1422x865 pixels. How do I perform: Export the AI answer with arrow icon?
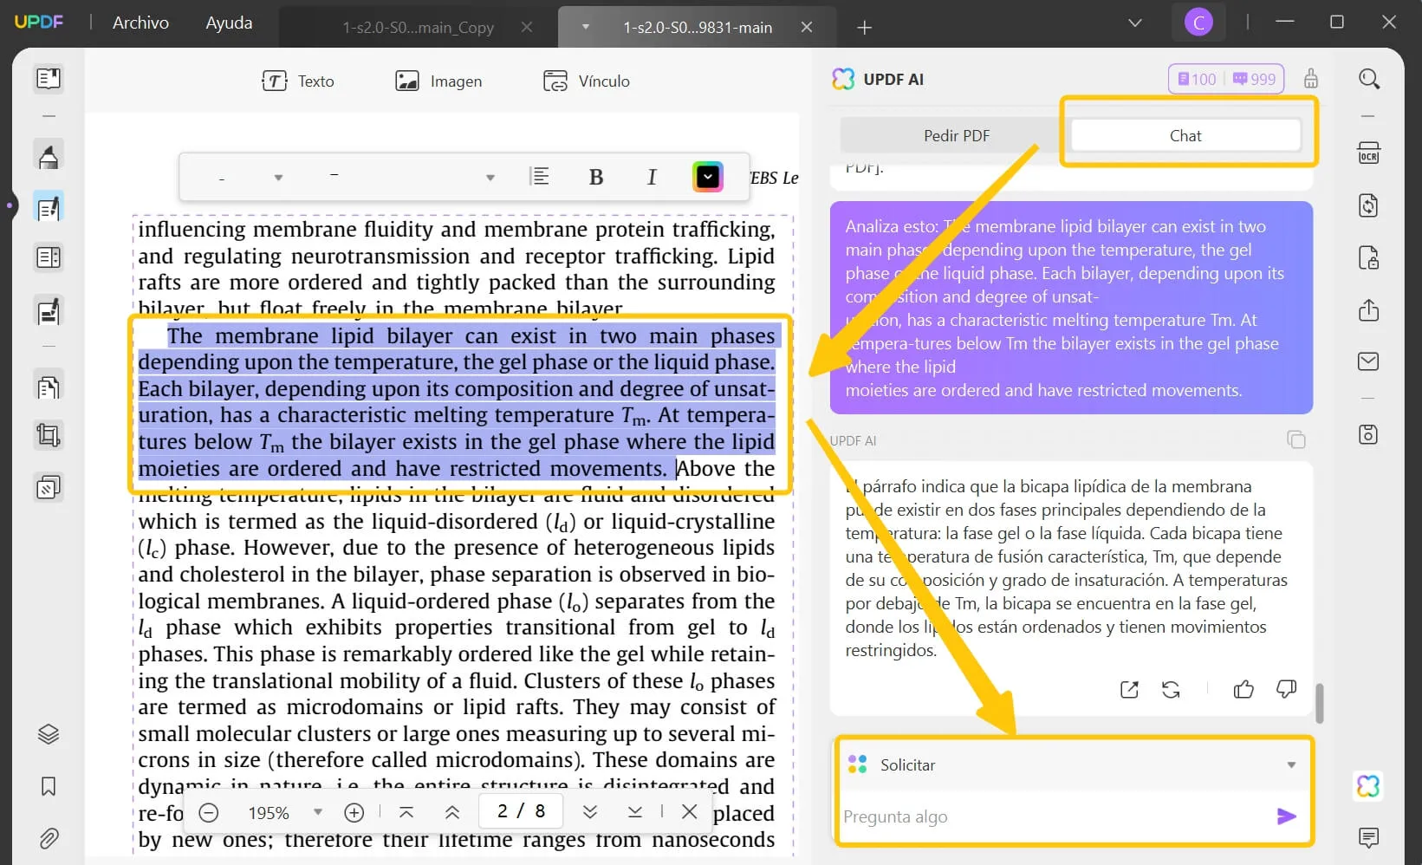pos(1129,690)
